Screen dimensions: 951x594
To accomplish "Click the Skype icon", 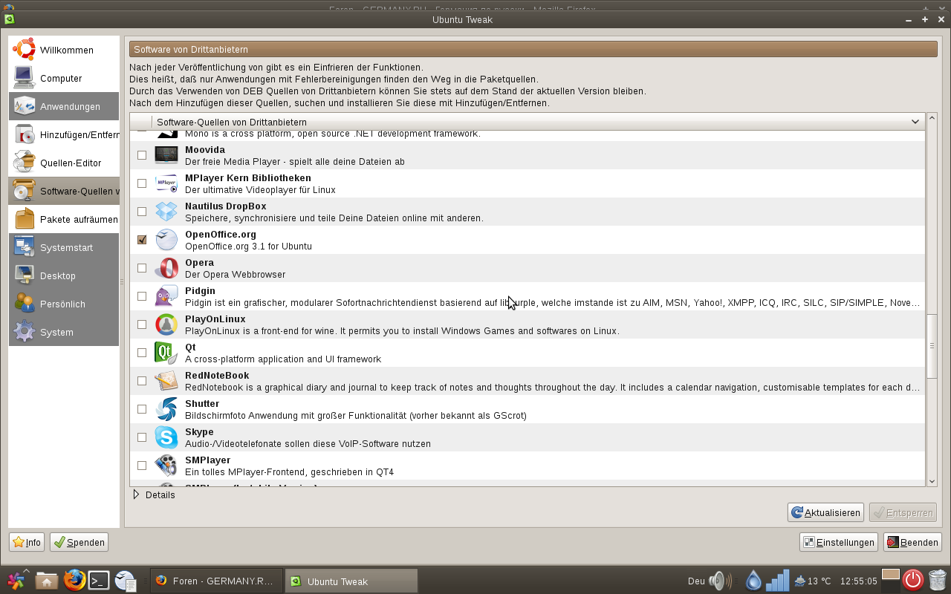I will pos(166,437).
